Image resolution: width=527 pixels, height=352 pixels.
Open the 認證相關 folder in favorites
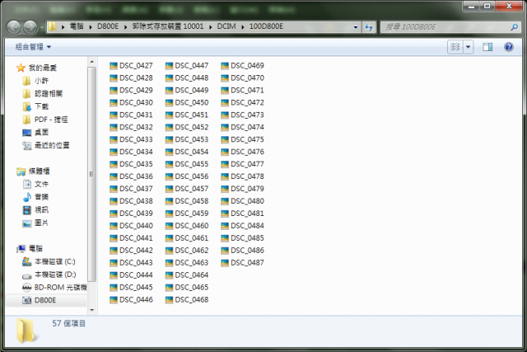coord(42,93)
